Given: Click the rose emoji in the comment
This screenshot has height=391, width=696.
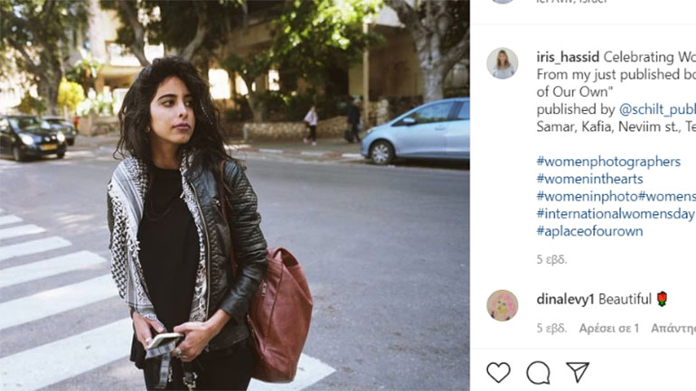Looking at the screenshot, I should 662,299.
